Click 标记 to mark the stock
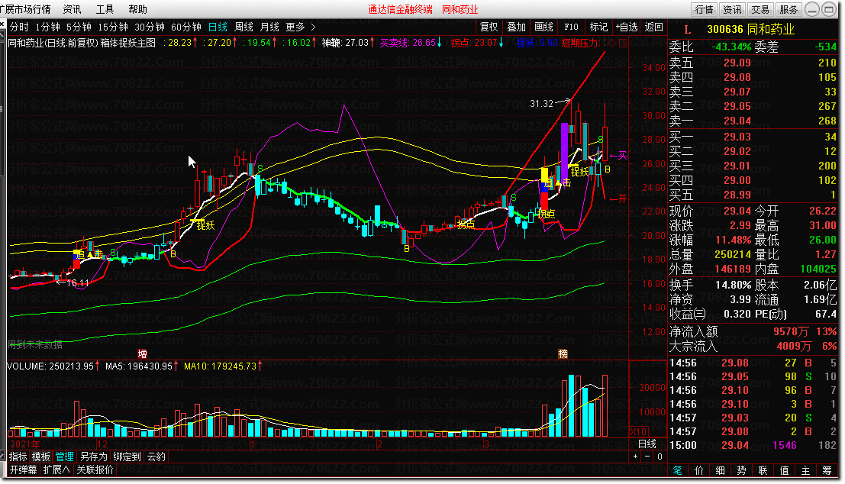 [598, 27]
